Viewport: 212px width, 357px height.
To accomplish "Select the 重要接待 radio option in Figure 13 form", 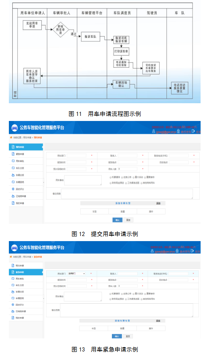I will [145, 294].
